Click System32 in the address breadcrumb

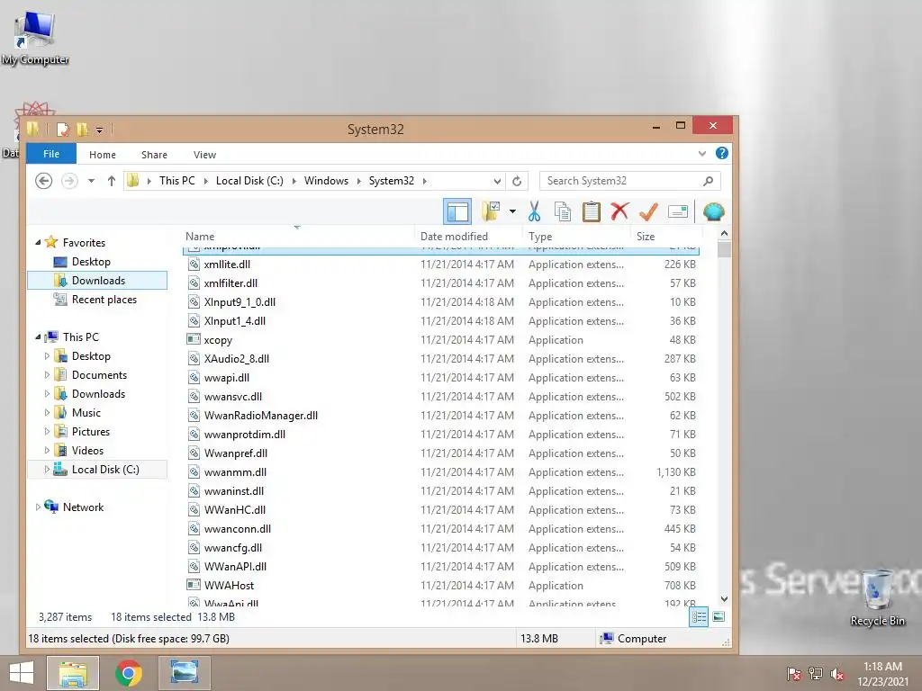(x=391, y=181)
